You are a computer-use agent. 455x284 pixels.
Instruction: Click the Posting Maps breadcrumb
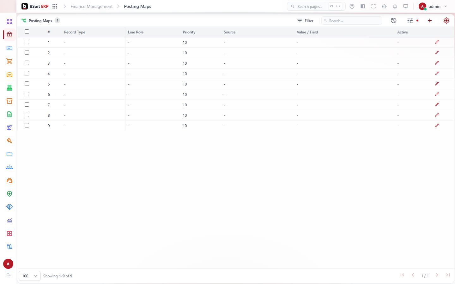137,6
